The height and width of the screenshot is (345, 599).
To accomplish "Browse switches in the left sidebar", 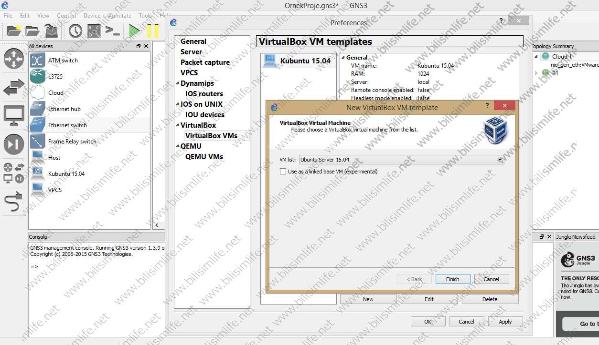I will pos(14,88).
